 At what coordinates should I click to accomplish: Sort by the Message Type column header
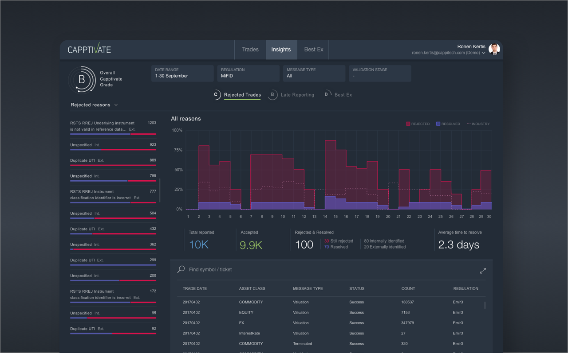pyautogui.click(x=308, y=289)
